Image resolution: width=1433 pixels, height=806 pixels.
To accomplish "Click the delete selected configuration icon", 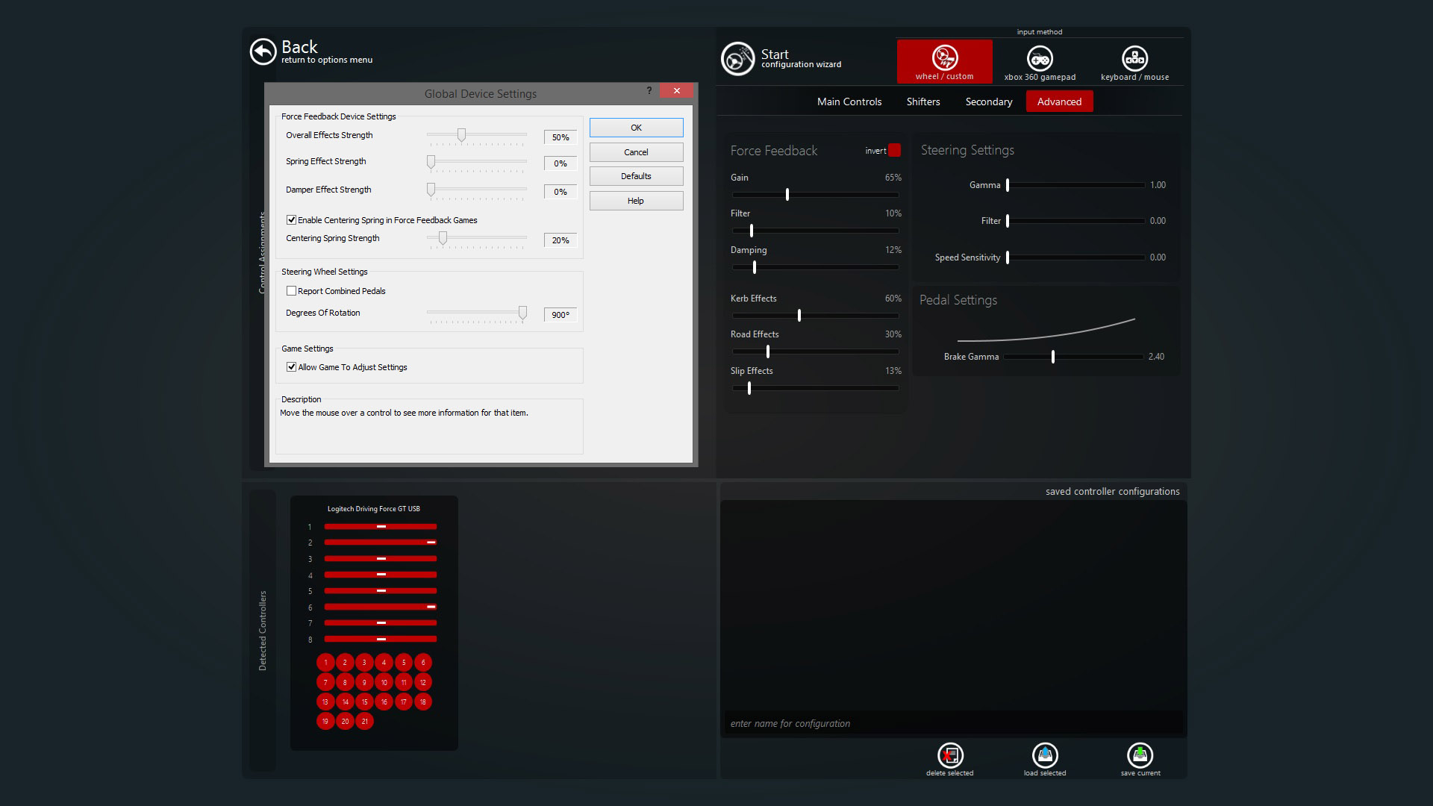I will tap(950, 755).
